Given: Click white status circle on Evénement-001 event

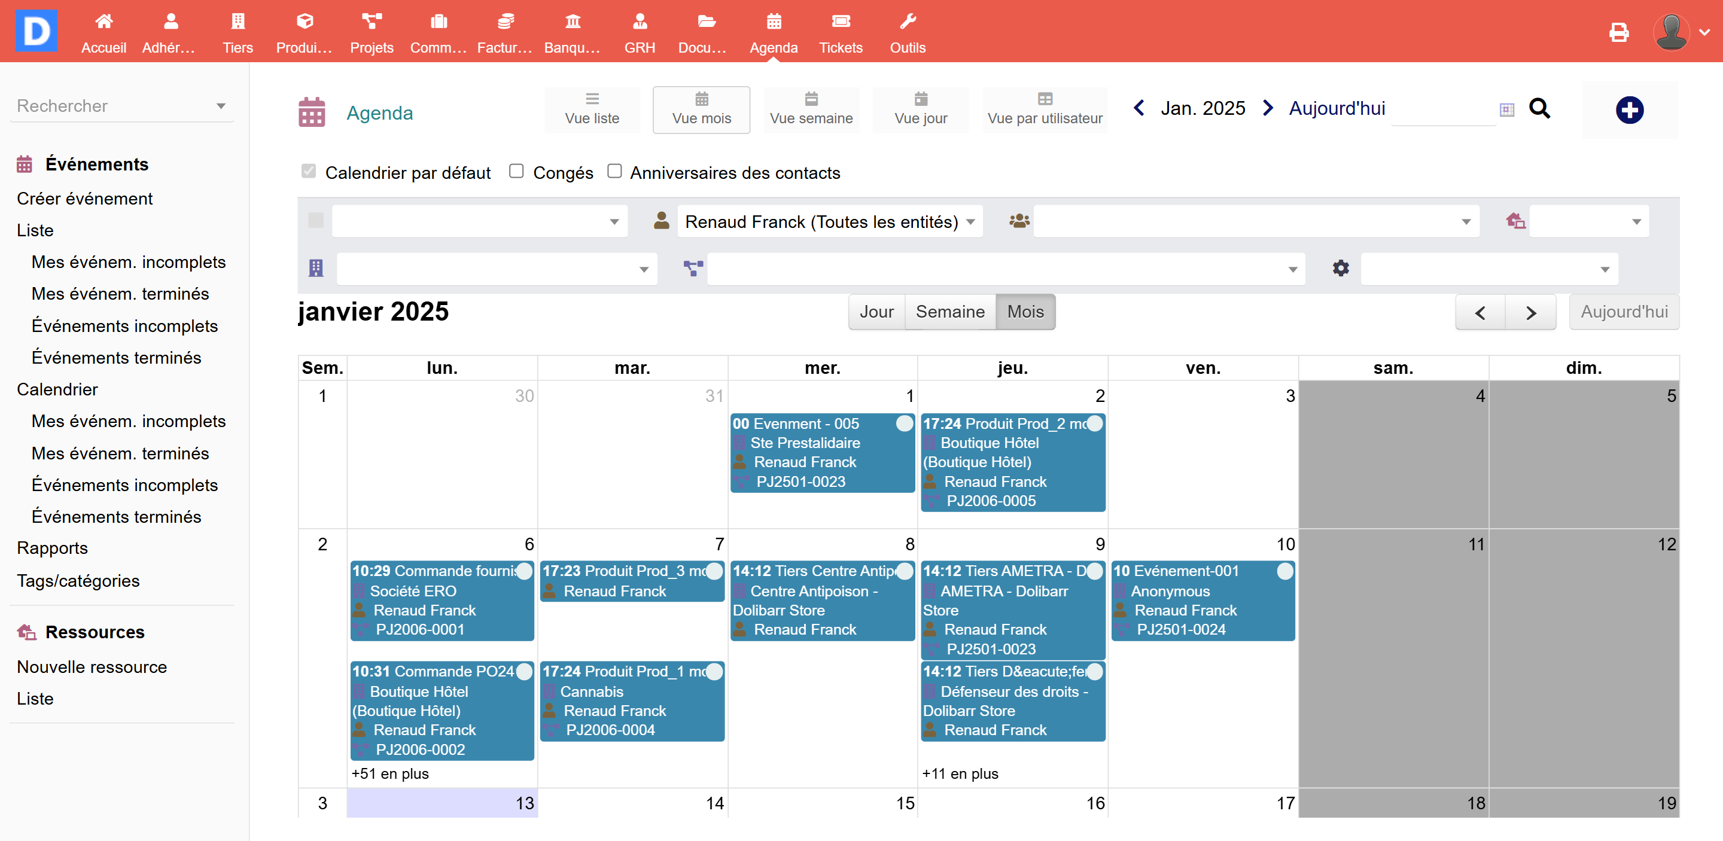Looking at the screenshot, I should [x=1284, y=571].
